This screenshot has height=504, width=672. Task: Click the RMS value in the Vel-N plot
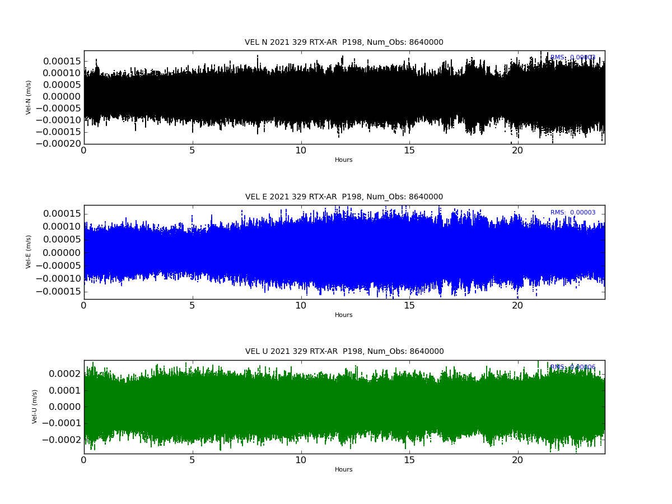click(573, 58)
